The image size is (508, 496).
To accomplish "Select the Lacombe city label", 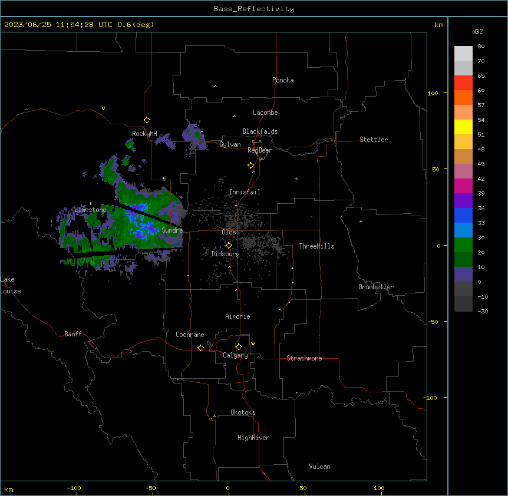I will (x=265, y=113).
